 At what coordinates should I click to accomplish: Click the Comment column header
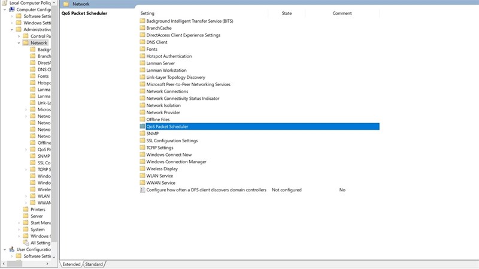click(342, 13)
